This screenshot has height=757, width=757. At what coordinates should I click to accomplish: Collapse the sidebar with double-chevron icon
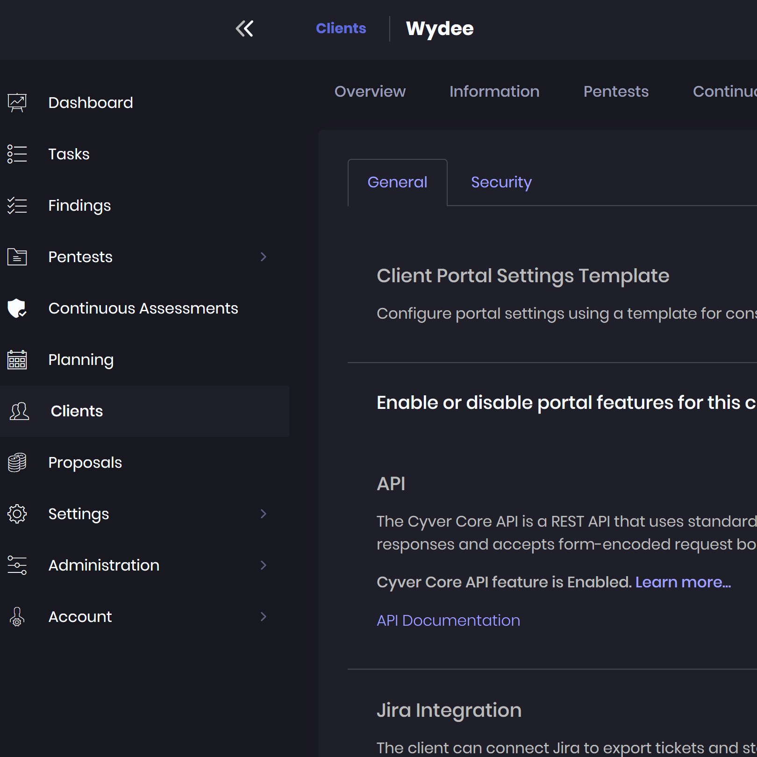coord(244,29)
